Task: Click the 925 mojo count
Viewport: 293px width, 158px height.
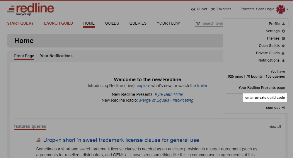Action: point(236,77)
